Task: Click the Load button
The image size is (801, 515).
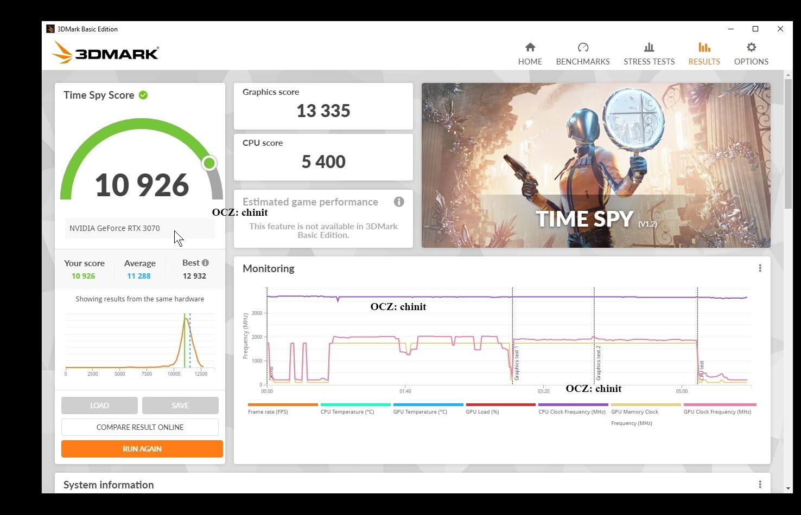Action: (99, 405)
